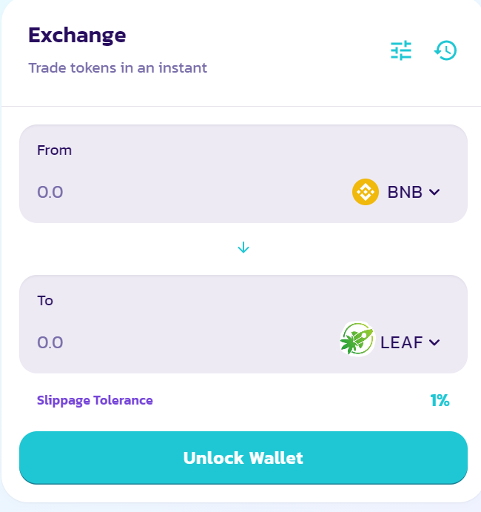481x512 pixels.
Task: Focus the From amount input field
Action: (x=189, y=192)
